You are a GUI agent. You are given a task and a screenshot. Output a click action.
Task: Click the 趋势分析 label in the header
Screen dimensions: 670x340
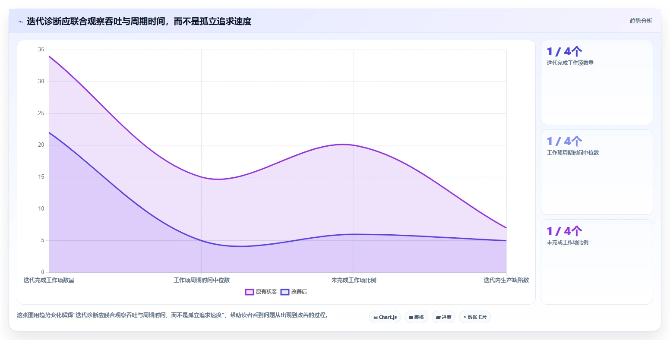(641, 21)
